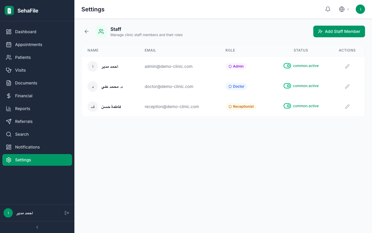Open the language globe dropdown
The height and width of the screenshot is (233, 372).
click(x=344, y=9)
